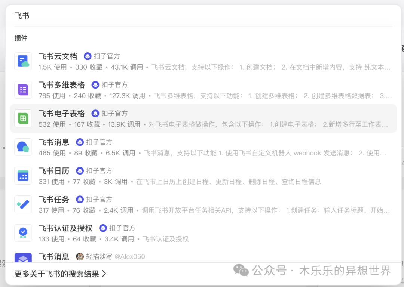The width and height of the screenshot is (404, 287).
Task: Click 扣子官方 badge icon next to 飞书多维表格
Action: click(x=95, y=85)
